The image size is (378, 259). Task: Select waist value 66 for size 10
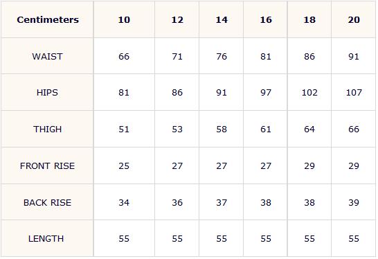[124, 56]
